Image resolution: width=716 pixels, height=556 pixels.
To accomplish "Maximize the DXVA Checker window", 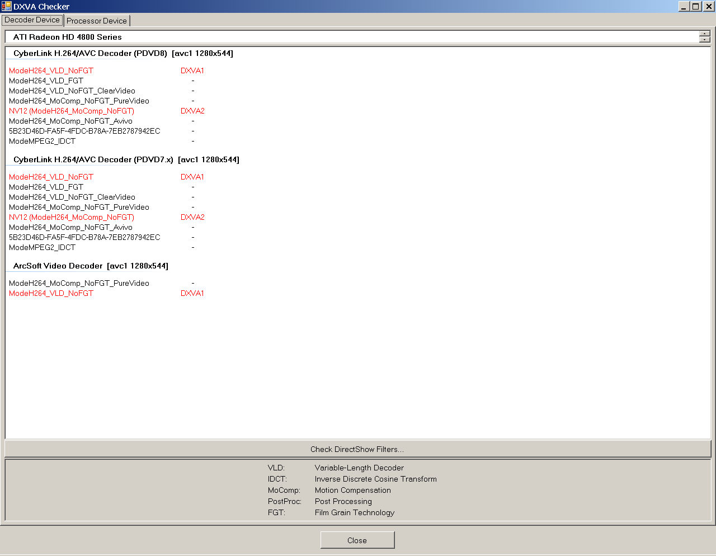I will click(x=695, y=6).
